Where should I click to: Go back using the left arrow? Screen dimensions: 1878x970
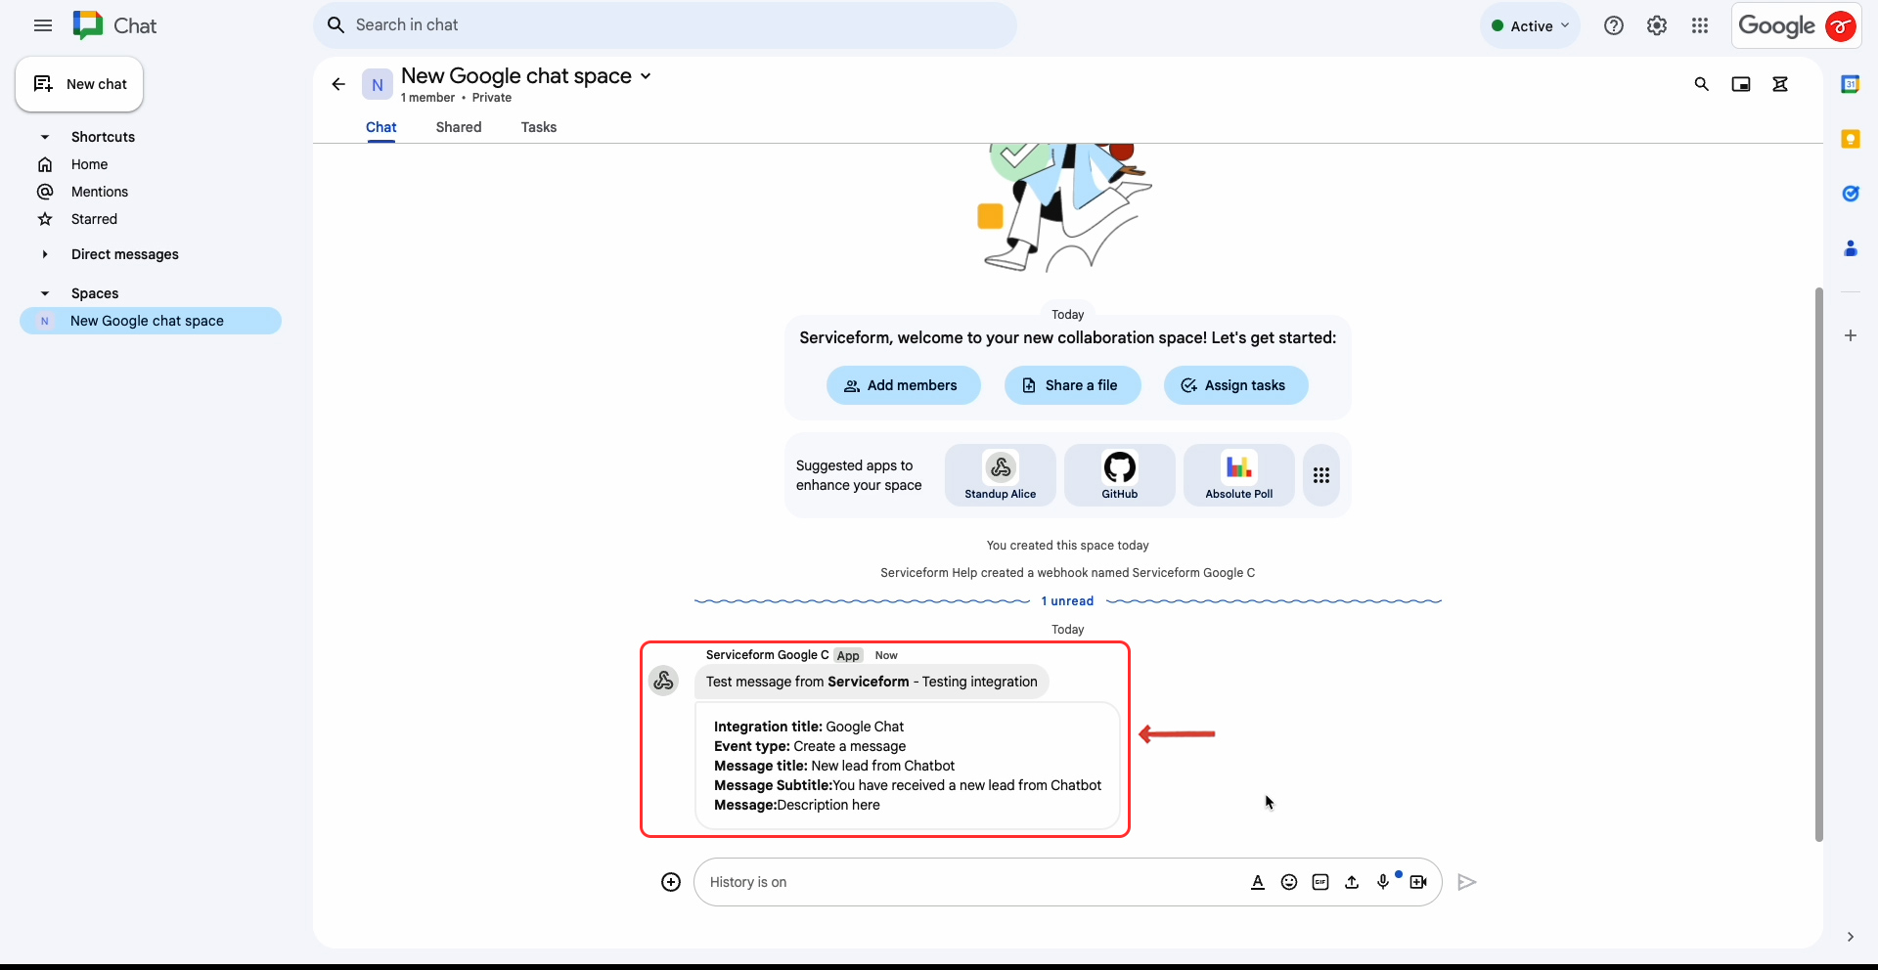click(338, 84)
